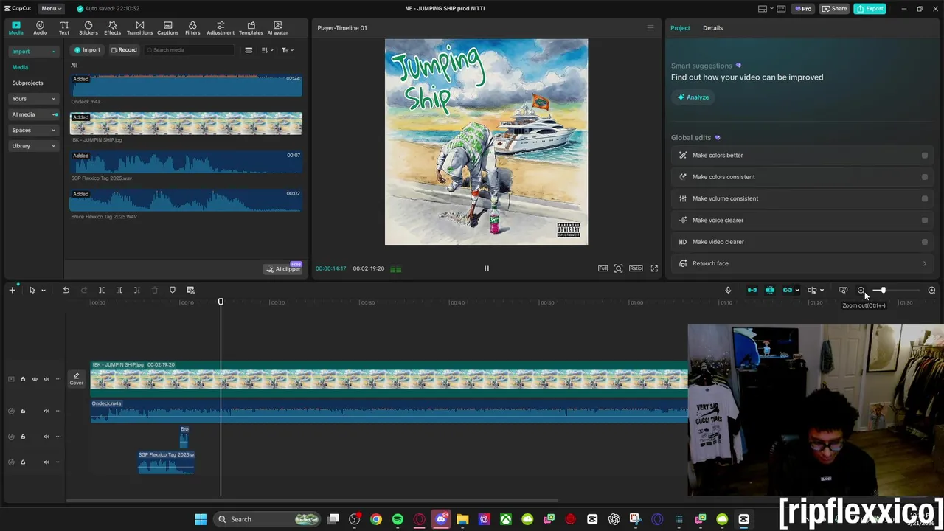
Task: Click the Share button
Action: (x=834, y=8)
